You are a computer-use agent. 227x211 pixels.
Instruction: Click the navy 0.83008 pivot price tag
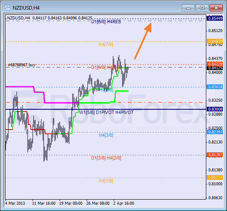click(215, 109)
